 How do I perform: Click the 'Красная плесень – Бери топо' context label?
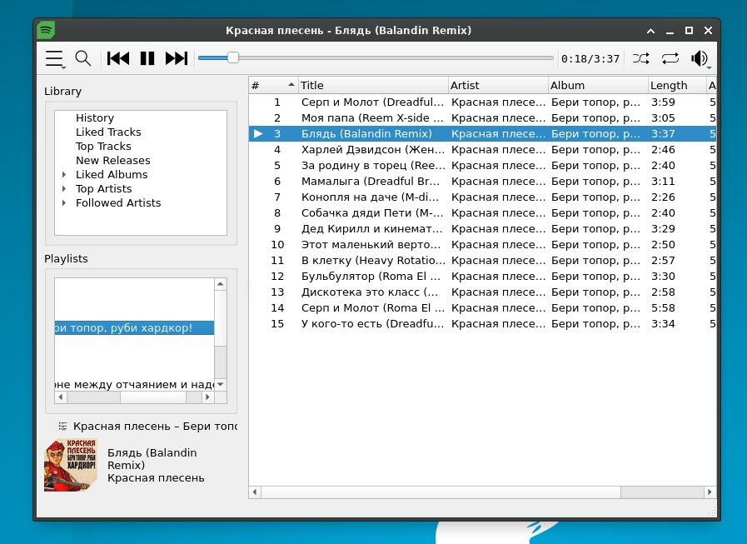click(x=155, y=427)
